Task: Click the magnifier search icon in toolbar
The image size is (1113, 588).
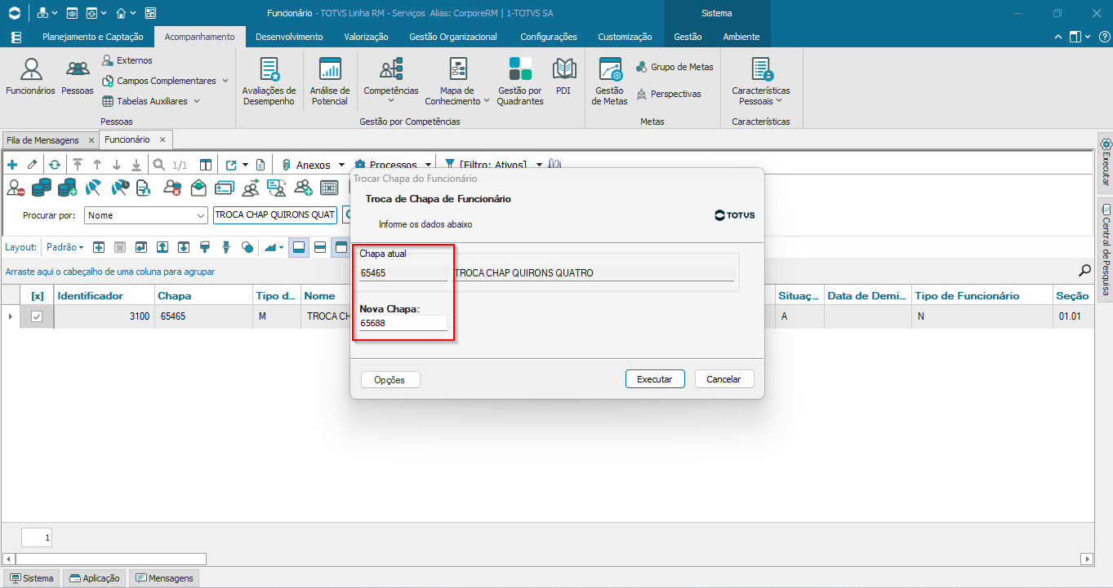Action: click(x=158, y=165)
